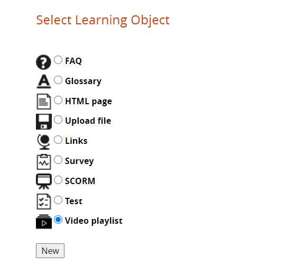The image size is (288, 265).
Task: Click the Upload file floppy disk icon
Action: pyautogui.click(x=44, y=122)
